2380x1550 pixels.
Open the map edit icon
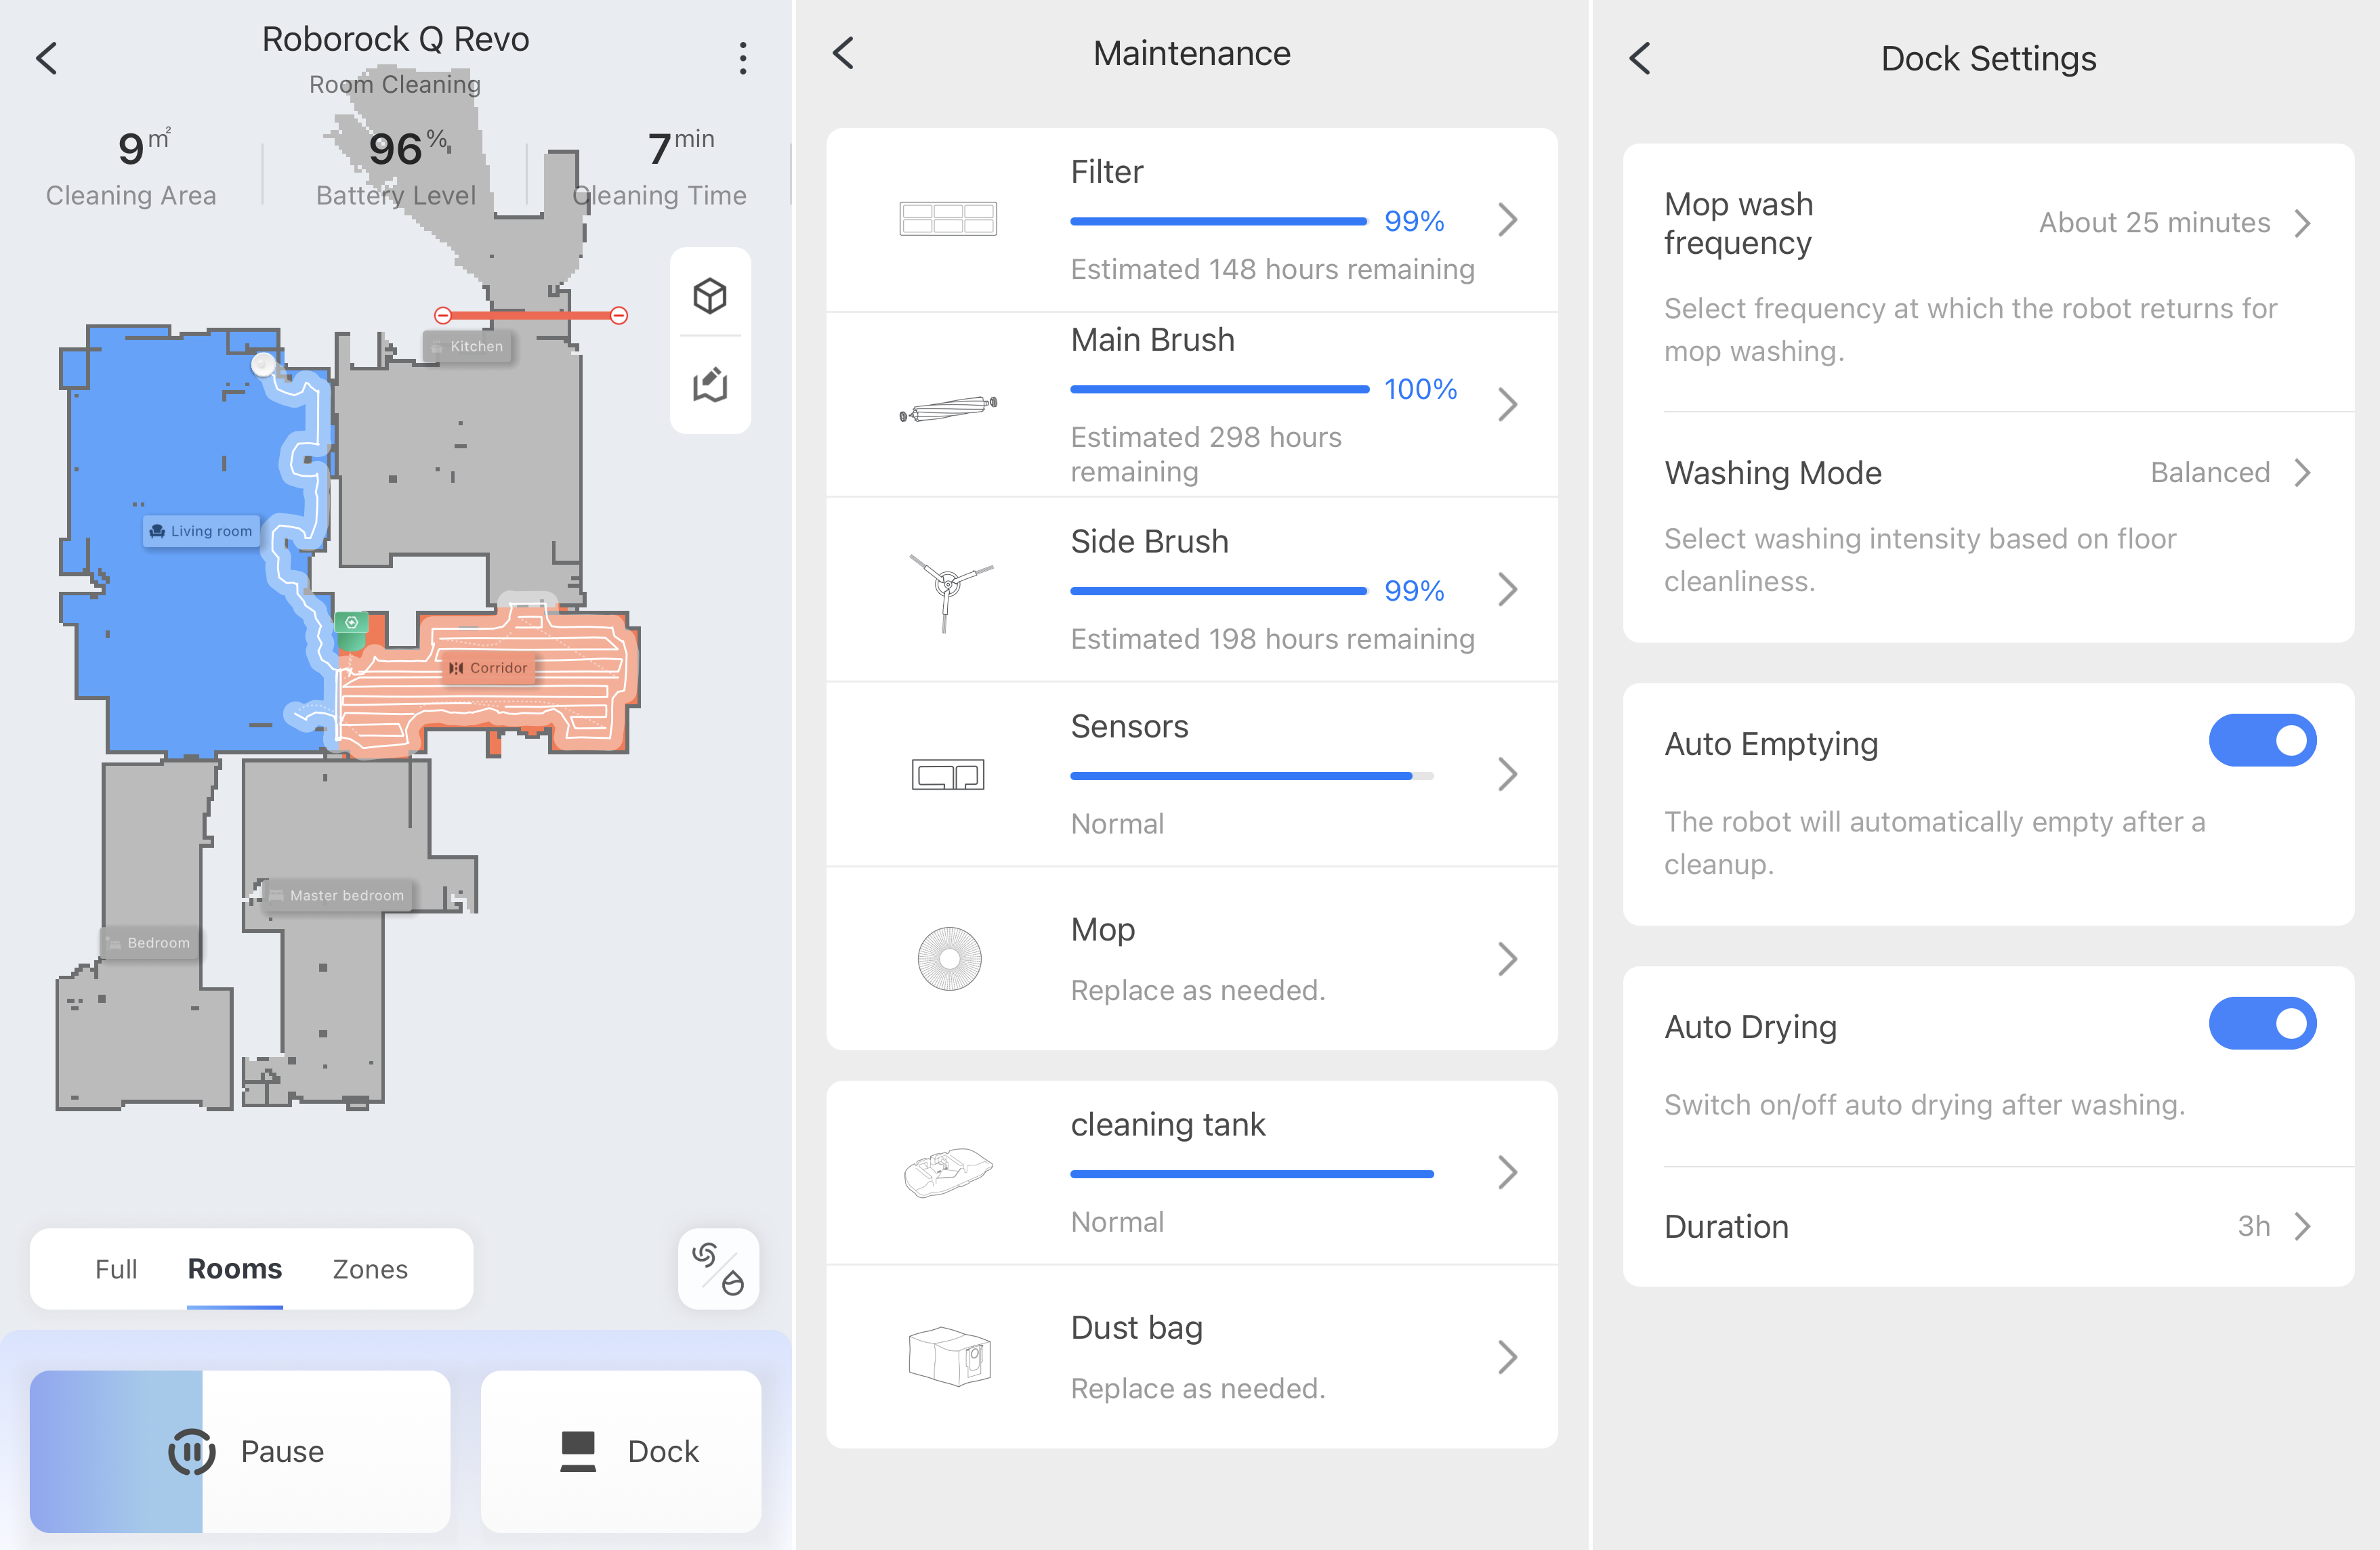point(710,385)
